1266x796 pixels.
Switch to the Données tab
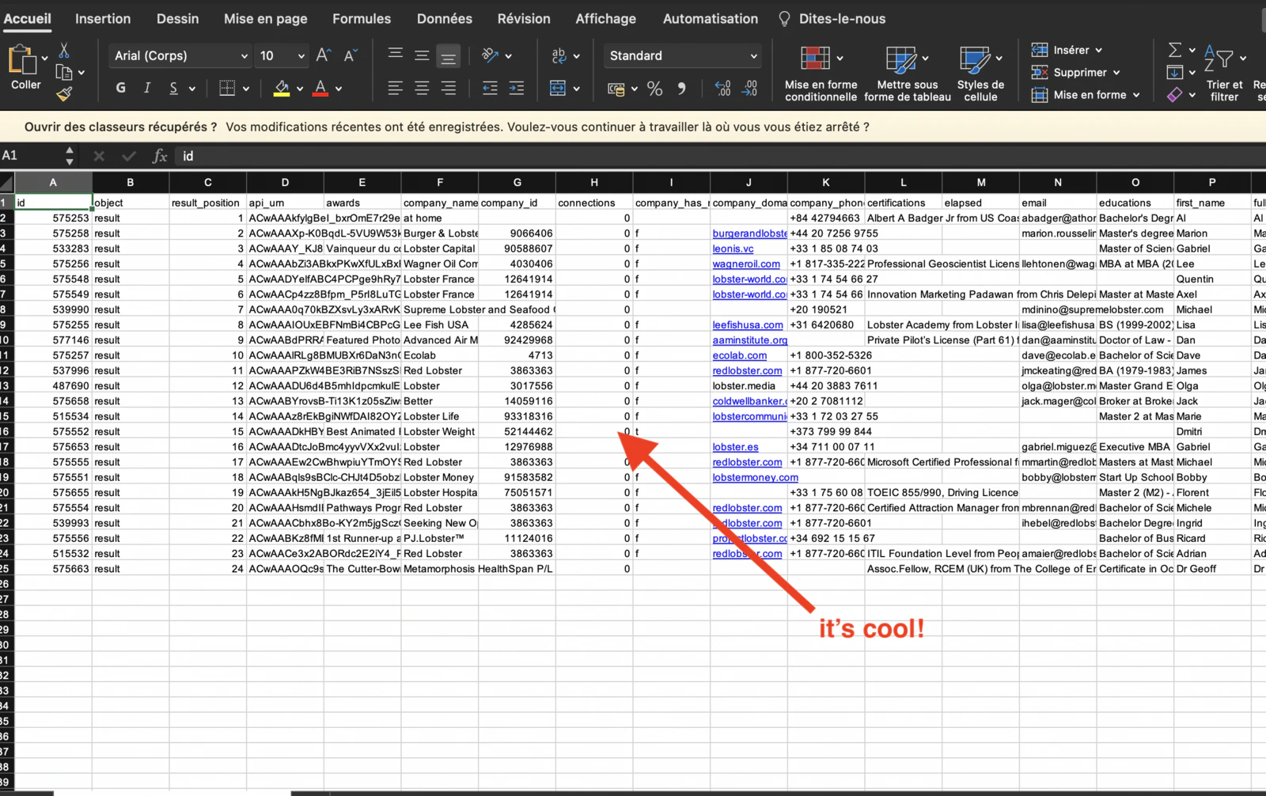point(445,18)
